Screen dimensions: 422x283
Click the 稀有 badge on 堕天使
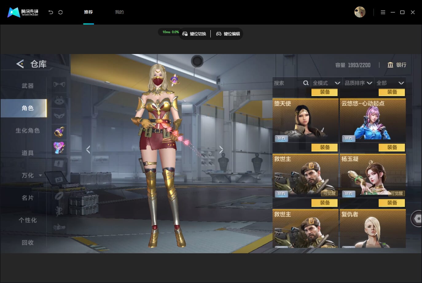click(281, 138)
